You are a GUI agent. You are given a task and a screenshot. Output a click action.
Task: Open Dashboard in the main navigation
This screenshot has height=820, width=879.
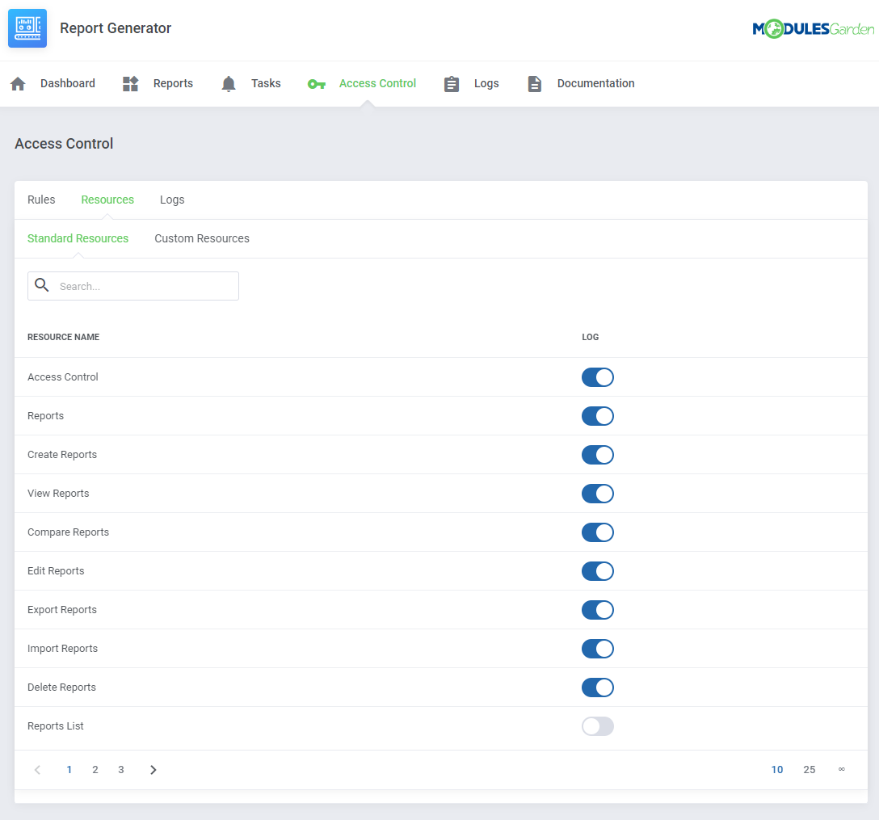click(67, 83)
